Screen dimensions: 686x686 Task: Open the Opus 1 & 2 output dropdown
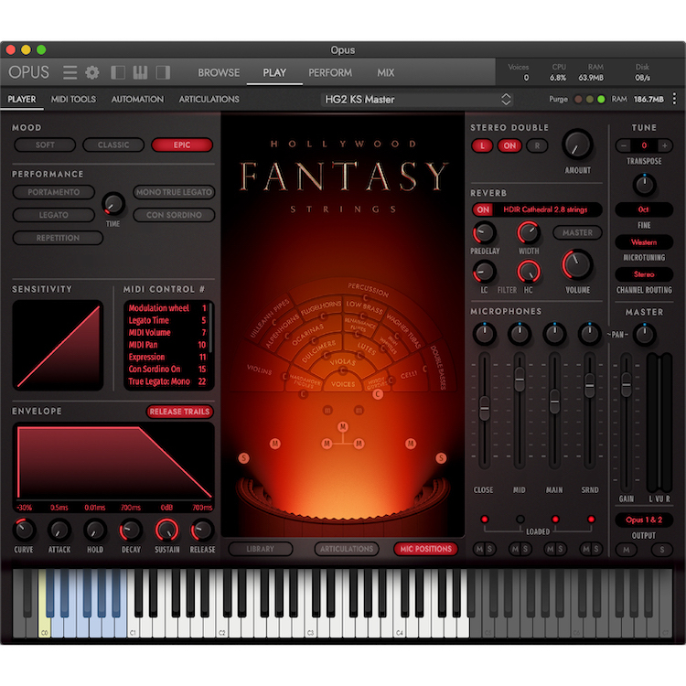coord(644,520)
